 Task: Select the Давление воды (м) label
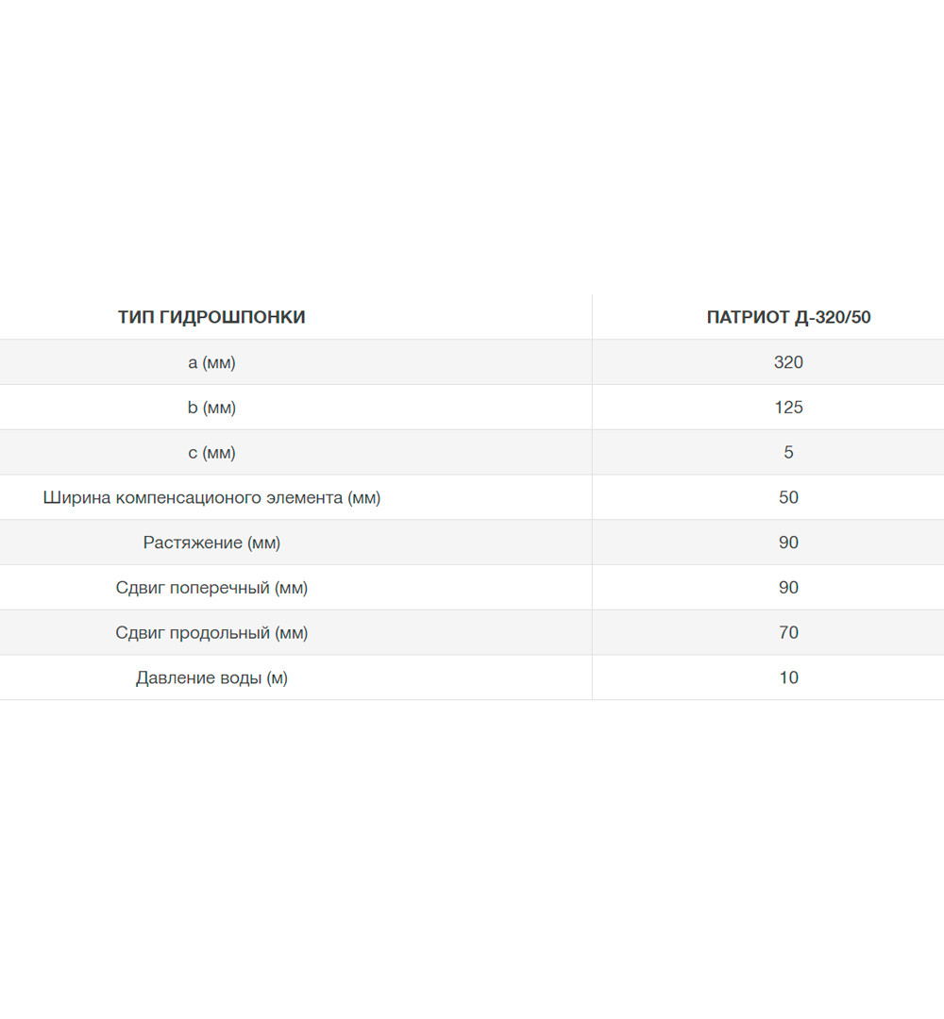tap(212, 677)
